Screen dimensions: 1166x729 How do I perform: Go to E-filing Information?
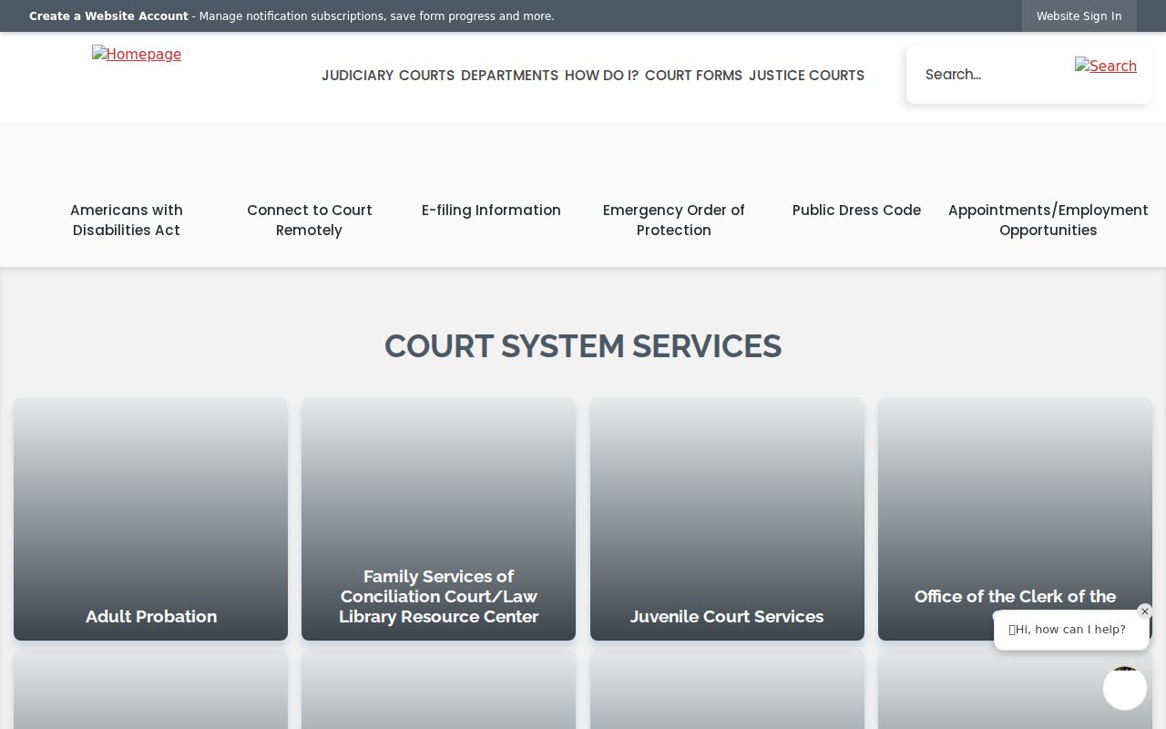(x=491, y=210)
